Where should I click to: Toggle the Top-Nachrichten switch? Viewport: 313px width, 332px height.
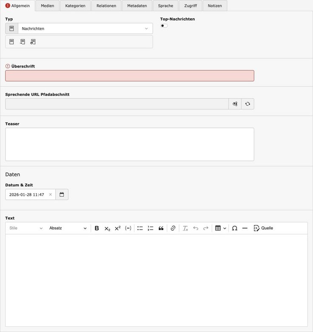coord(164,26)
